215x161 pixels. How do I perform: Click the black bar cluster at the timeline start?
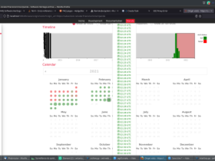pyautogui.click(x=47, y=45)
